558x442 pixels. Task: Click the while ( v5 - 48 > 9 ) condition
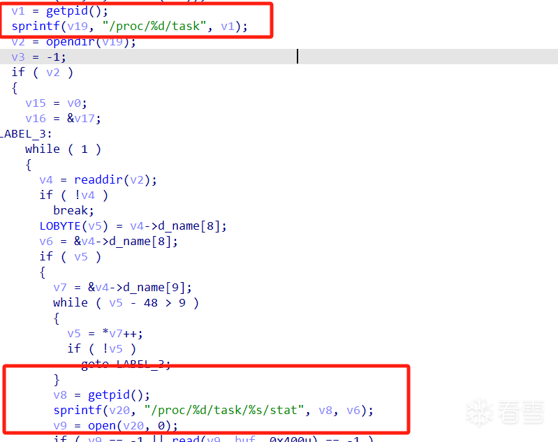(126, 303)
